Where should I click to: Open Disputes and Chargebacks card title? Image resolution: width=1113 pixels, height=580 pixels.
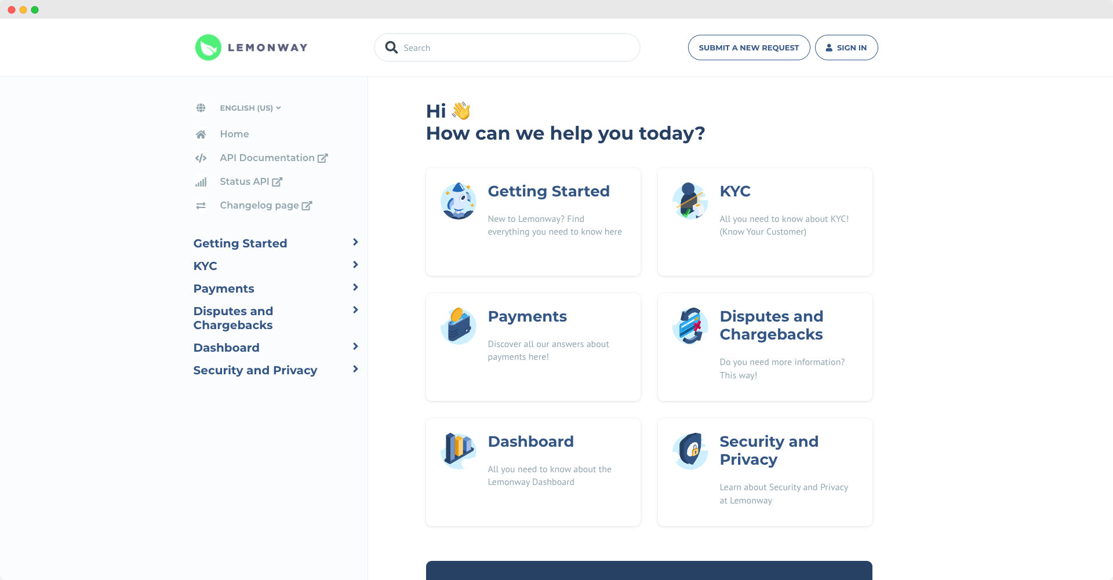pos(772,325)
